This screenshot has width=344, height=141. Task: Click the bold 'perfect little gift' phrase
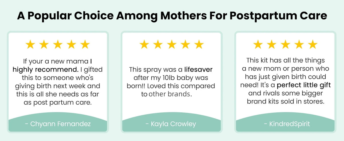point(304,85)
